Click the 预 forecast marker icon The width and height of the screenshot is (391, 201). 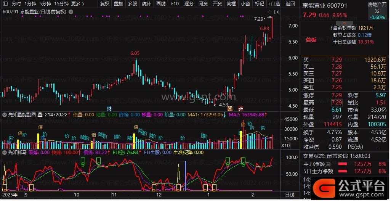[230, 108]
